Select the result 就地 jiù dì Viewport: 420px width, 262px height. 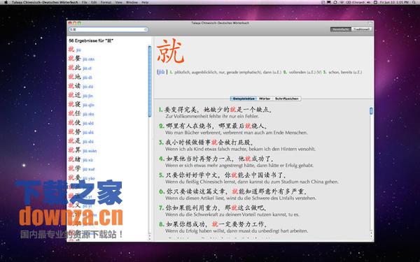[x=80, y=77]
